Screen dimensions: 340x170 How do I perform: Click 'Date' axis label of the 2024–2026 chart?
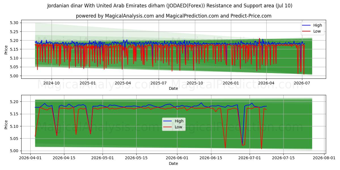[x=173, y=88]
